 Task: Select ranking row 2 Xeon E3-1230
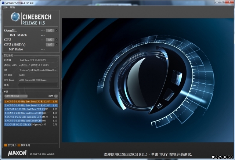[31, 105]
